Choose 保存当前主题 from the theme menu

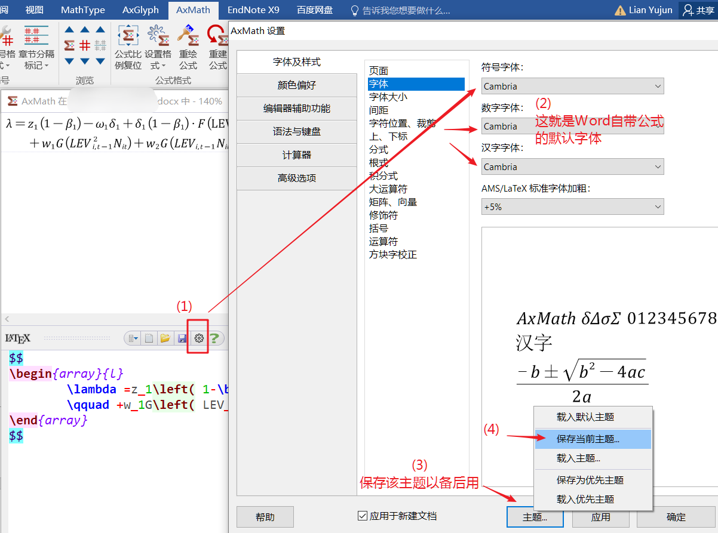(x=588, y=439)
